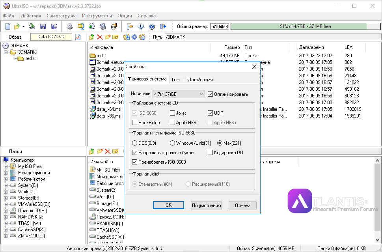The height and width of the screenshot is (252, 382).
Task: Click the local file list scrollbar down arrow
Action: pos(377,240)
